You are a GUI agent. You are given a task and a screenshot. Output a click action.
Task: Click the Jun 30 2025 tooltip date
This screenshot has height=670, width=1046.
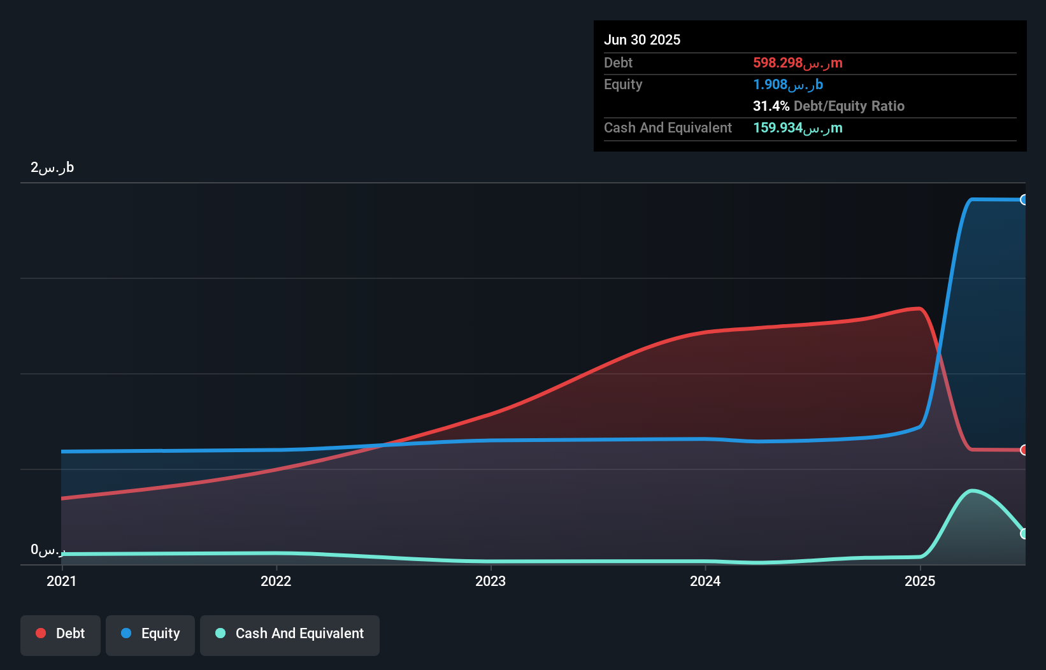click(x=642, y=39)
